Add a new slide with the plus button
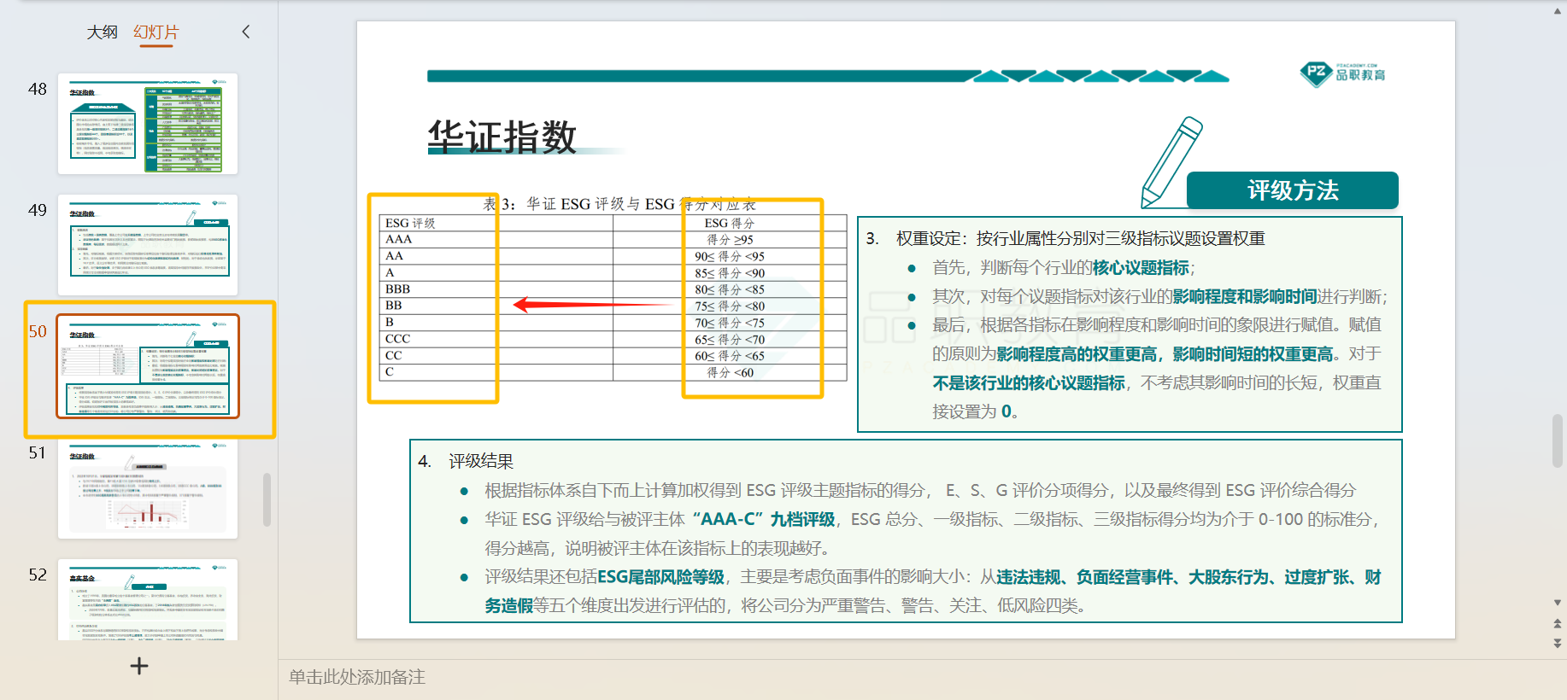 click(x=139, y=666)
